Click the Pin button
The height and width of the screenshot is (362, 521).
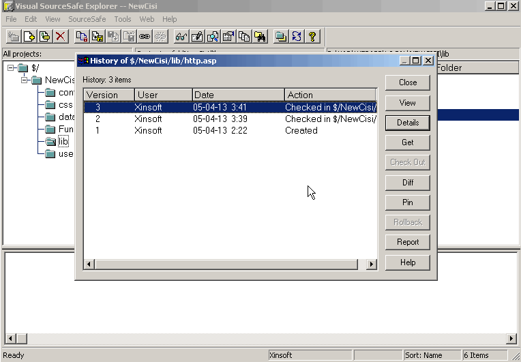[x=408, y=202]
